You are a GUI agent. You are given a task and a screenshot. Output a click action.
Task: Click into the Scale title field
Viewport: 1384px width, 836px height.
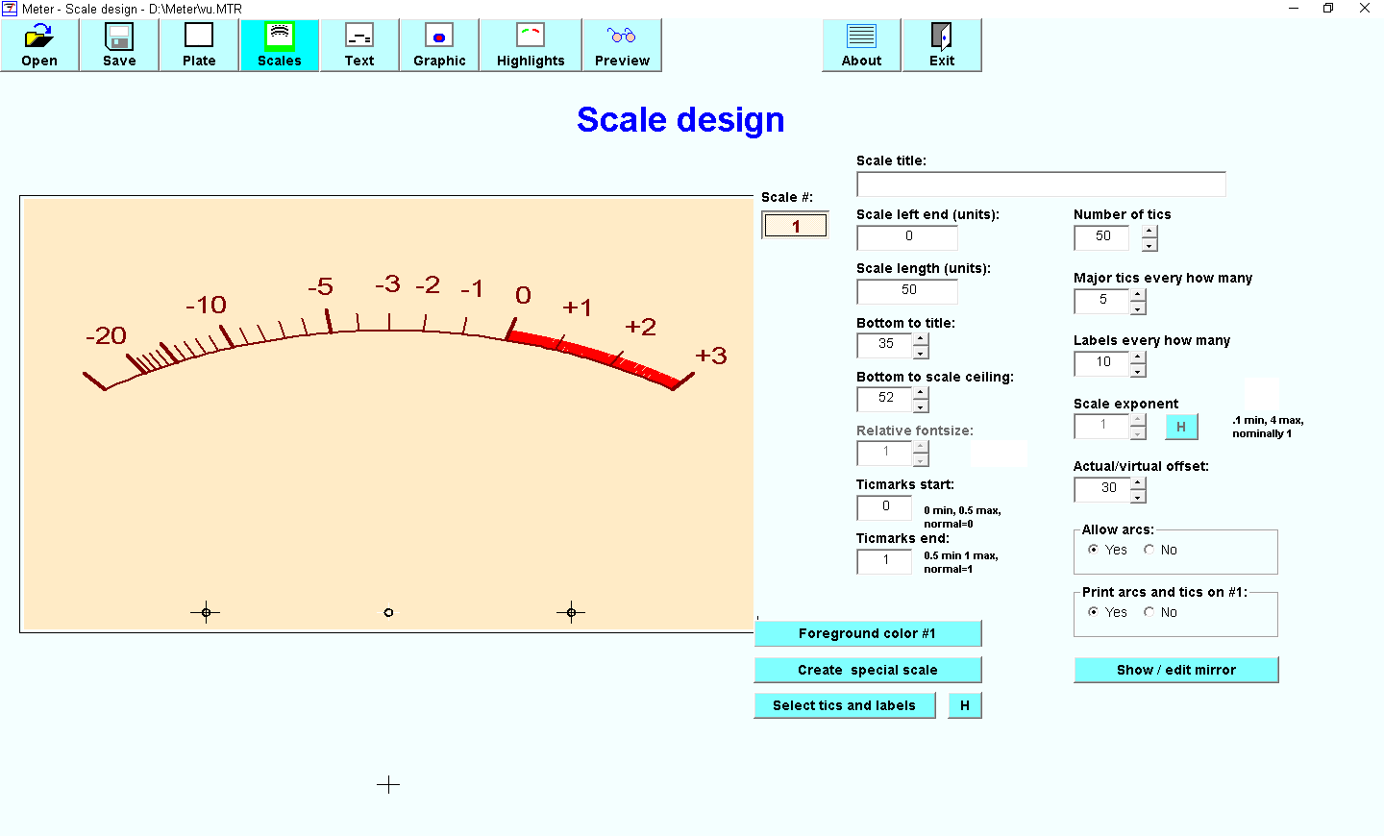[1040, 184]
